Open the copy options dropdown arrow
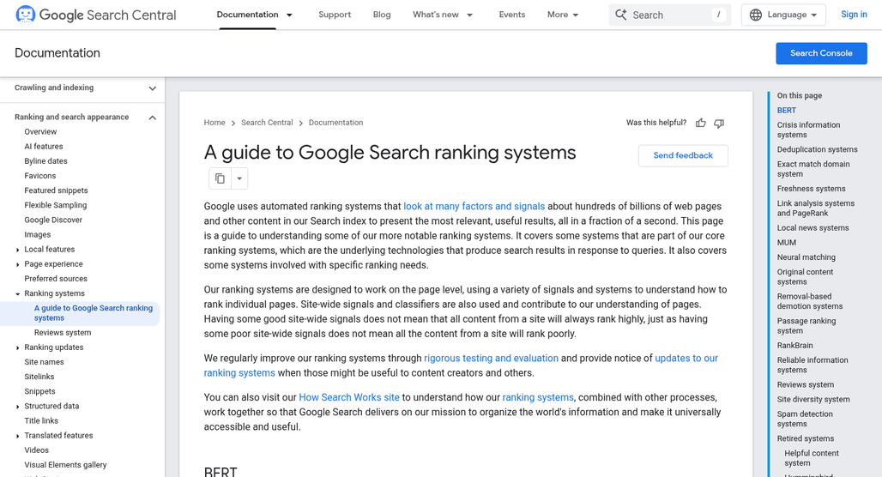 [x=239, y=178]
